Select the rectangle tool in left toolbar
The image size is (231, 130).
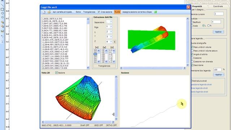tap(3, 9)
